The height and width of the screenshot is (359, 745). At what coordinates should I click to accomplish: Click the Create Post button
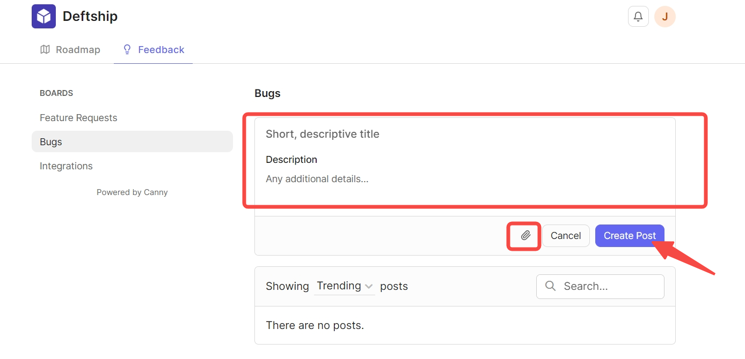(630, 236)
